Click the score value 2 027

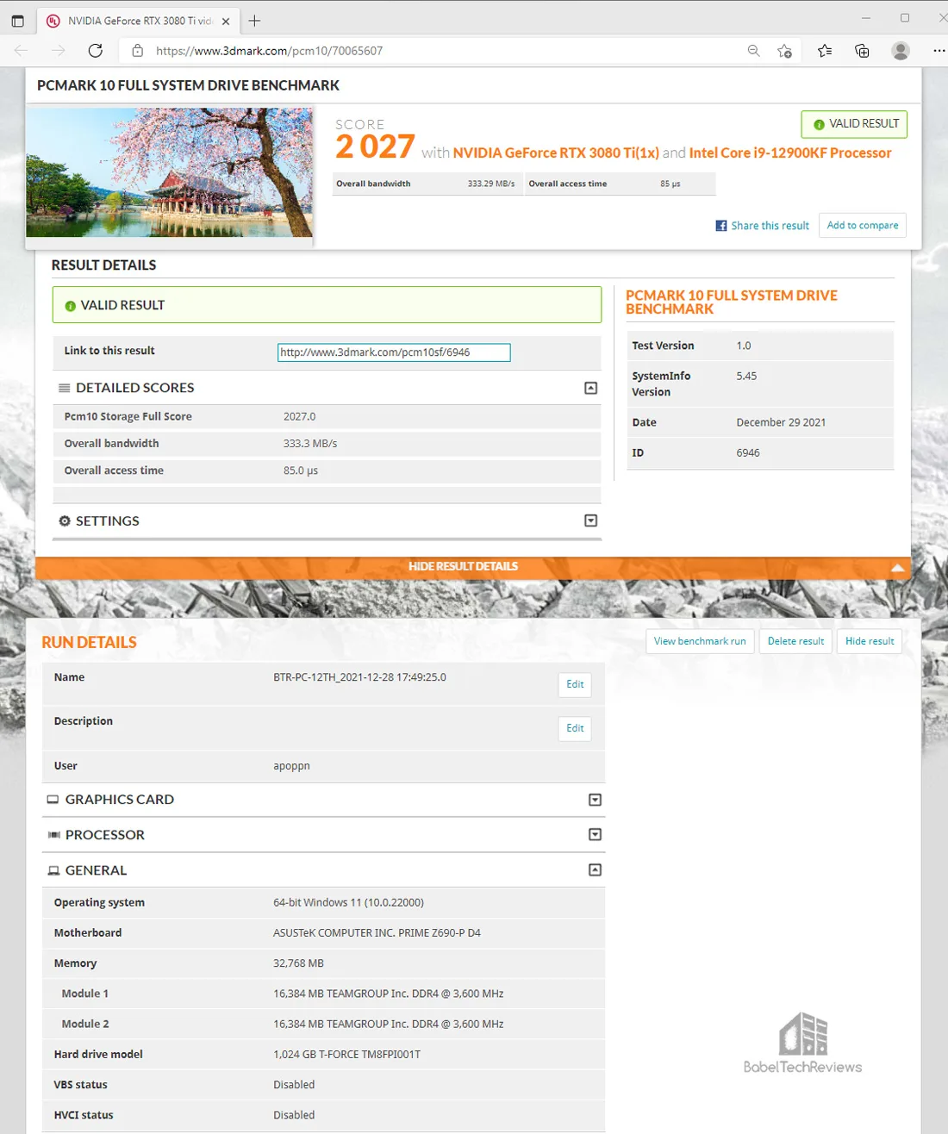click(375, 147)
